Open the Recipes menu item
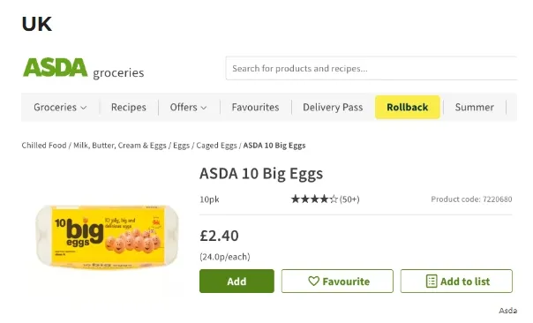Image resolution: width=533 pixels, height=323 pixels. [x=129, y=107]
